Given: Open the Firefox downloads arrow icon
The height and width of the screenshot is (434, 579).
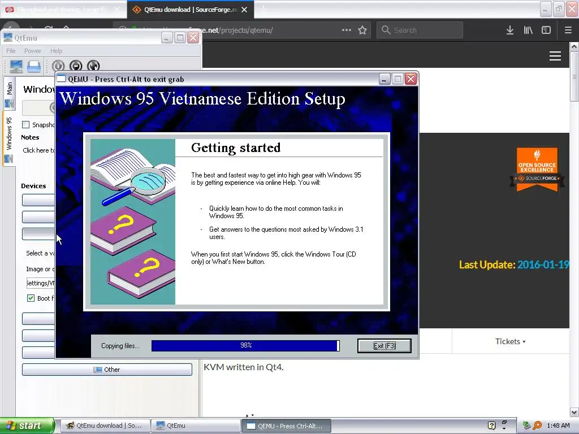Looking at the screenshot, I should pyautogui.click(x=510, y=31).
